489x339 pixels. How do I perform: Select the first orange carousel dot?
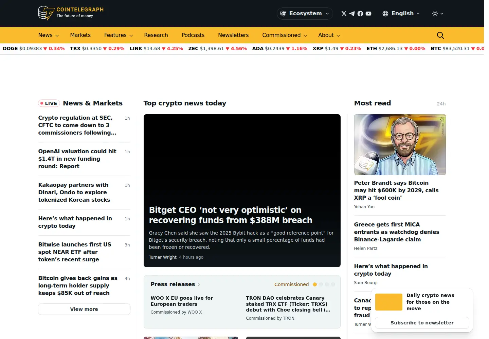coord(315,284)
